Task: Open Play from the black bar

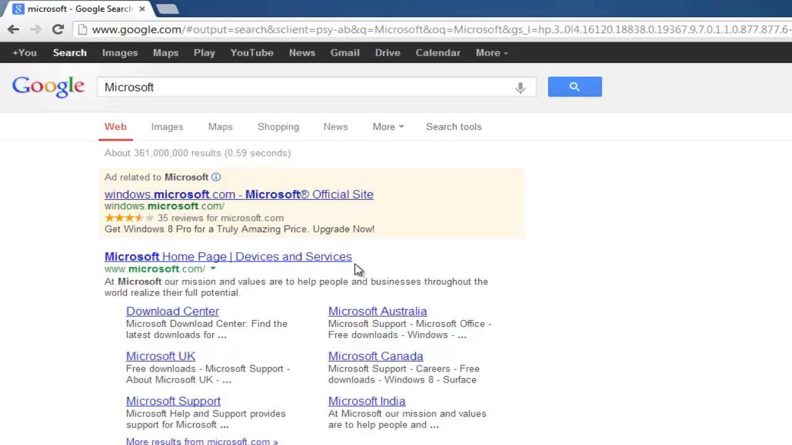Action: 204,53
